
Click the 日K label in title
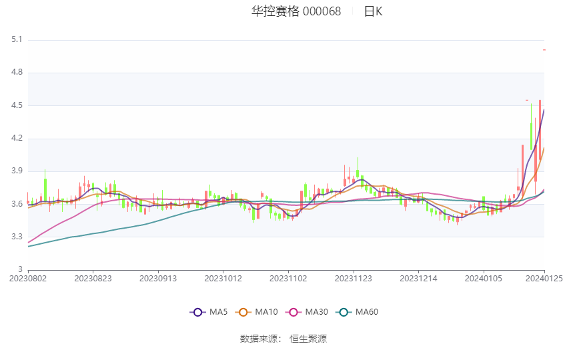373,11
